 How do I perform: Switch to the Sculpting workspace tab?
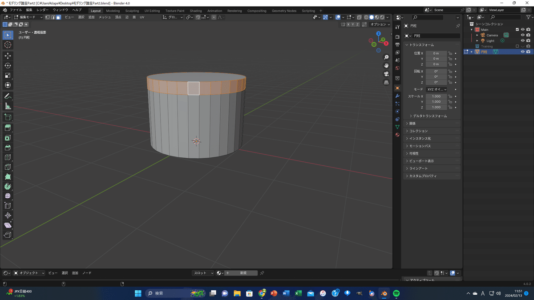(132, 11)
